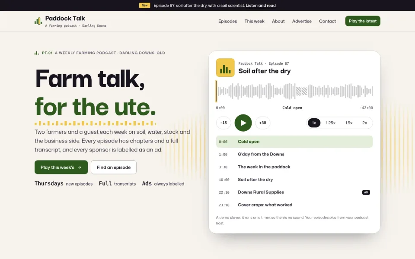This screenshot has width=415, height=259.
Task: Click the yellow New badge in banner
Action: coord(144,5)
